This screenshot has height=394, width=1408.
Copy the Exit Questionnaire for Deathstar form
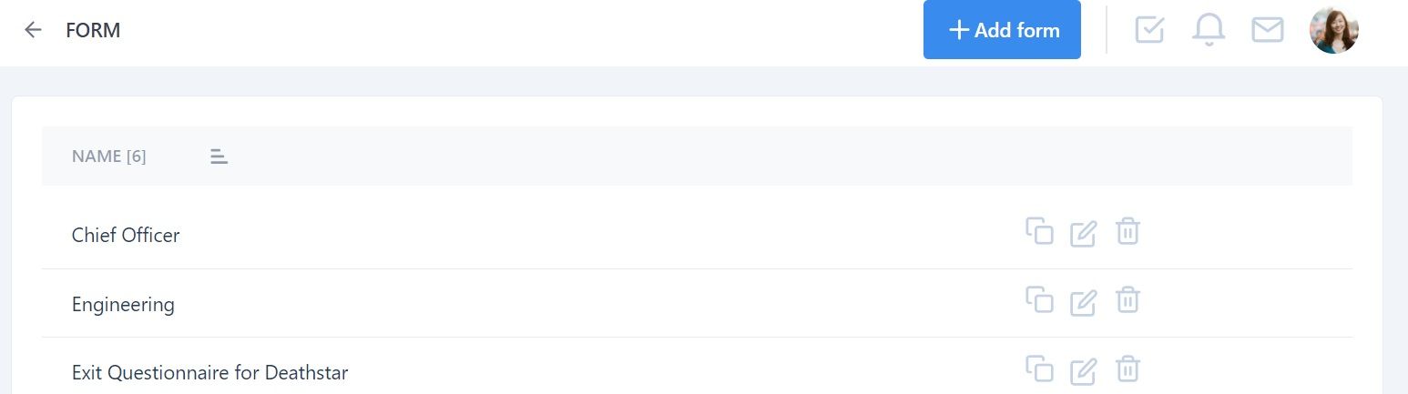click(1039, 369)
